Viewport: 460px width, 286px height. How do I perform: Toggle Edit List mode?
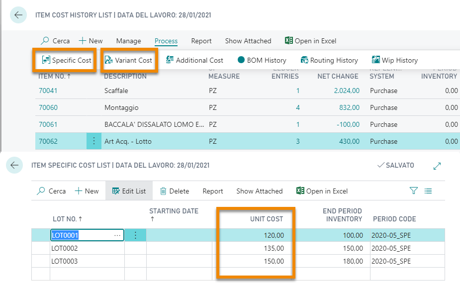pyautogui.click(x=129, y=191)
